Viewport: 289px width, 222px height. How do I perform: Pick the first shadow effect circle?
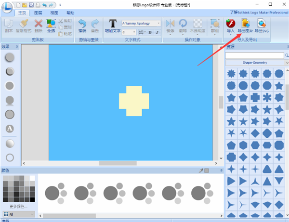[10, 57]
